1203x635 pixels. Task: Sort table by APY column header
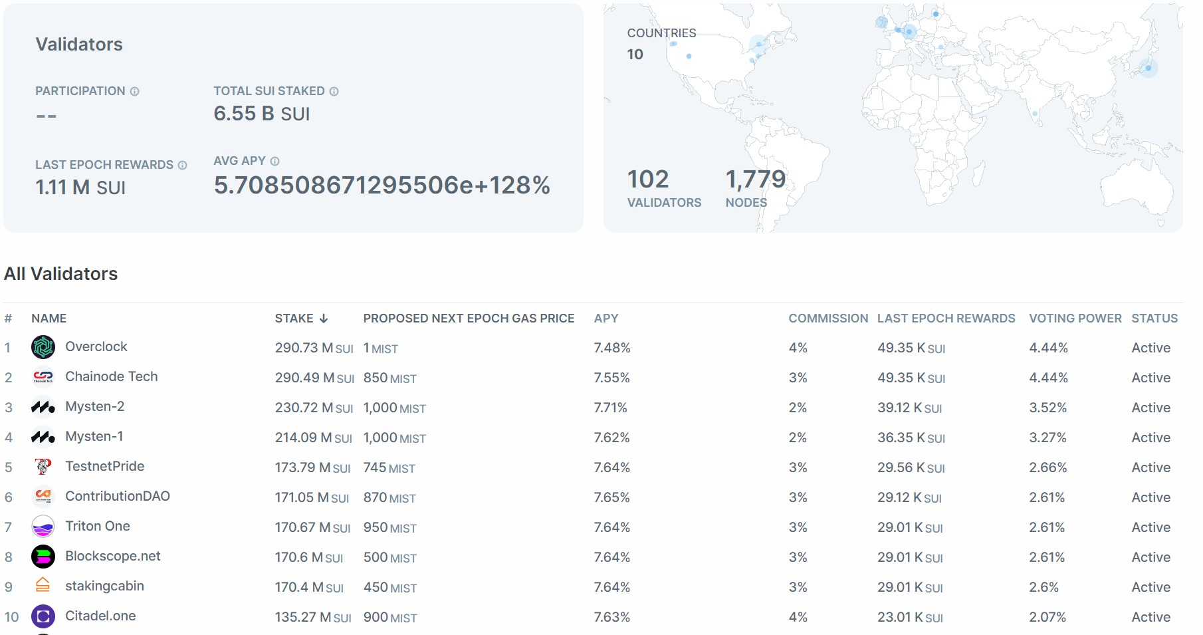click(x=605, y=318)
